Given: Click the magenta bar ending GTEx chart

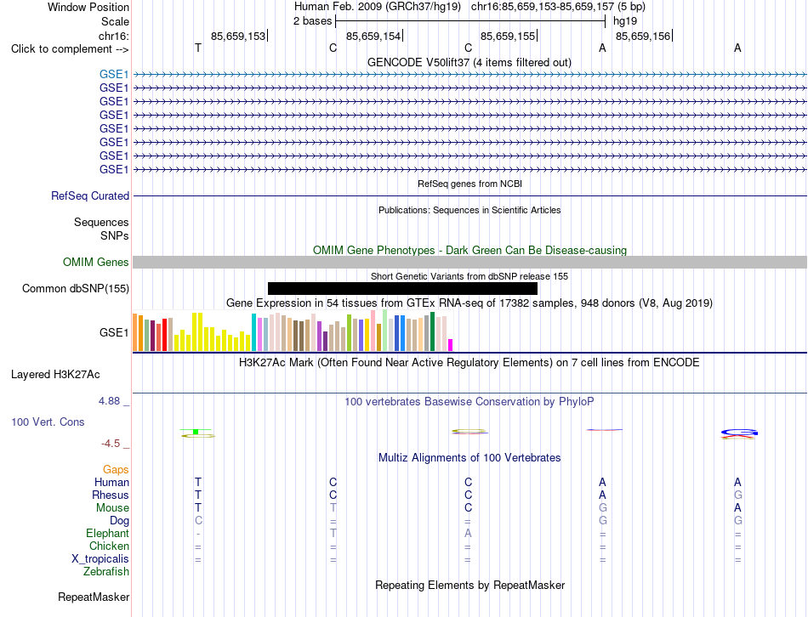Looking at the screenshot, I should (451, 345).
